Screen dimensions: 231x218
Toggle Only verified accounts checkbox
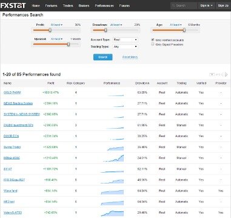pyautogui.click(x=153, y=40)
